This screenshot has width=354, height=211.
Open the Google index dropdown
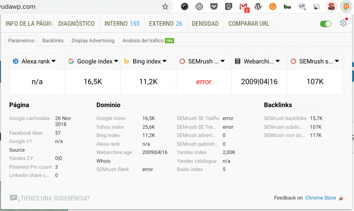click(x=116, y=62)
